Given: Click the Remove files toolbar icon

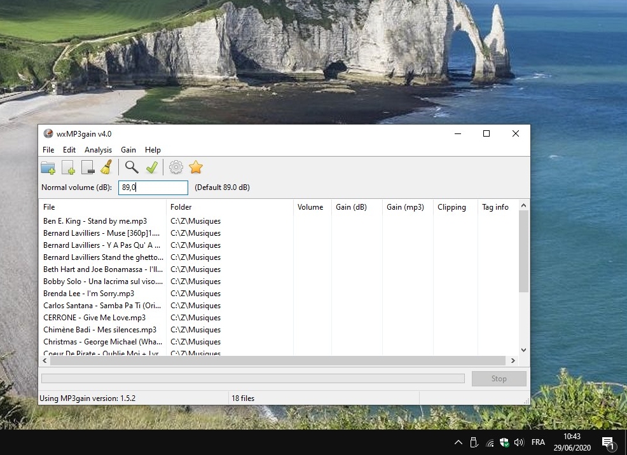Looking at the screenshot, I should click(x=88, y=167).
